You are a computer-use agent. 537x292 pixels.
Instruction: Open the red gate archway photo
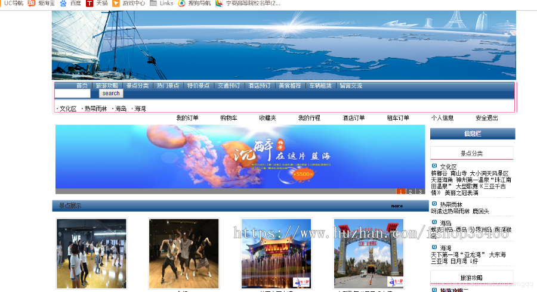(369, 254)
